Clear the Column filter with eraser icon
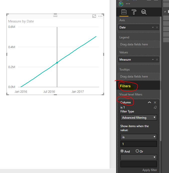169x173 pixels. point(155,107)
